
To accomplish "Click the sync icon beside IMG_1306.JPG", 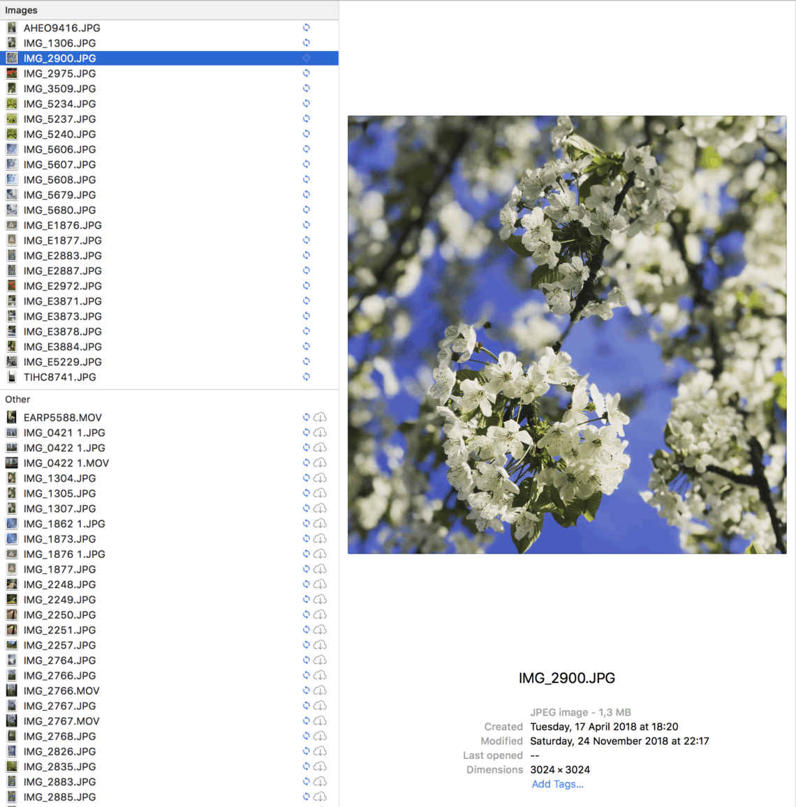I will [306, 43].
